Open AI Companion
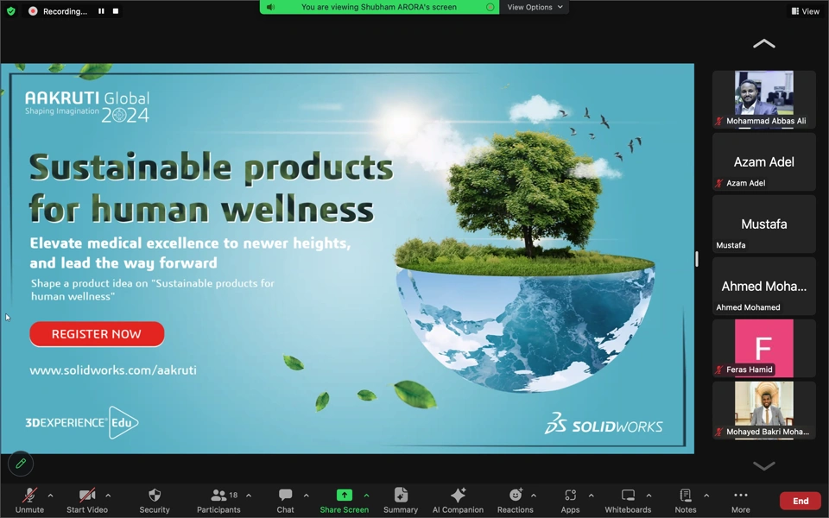Image resolution: width=829 pixels, height=518 pixels. pos(458,500)
